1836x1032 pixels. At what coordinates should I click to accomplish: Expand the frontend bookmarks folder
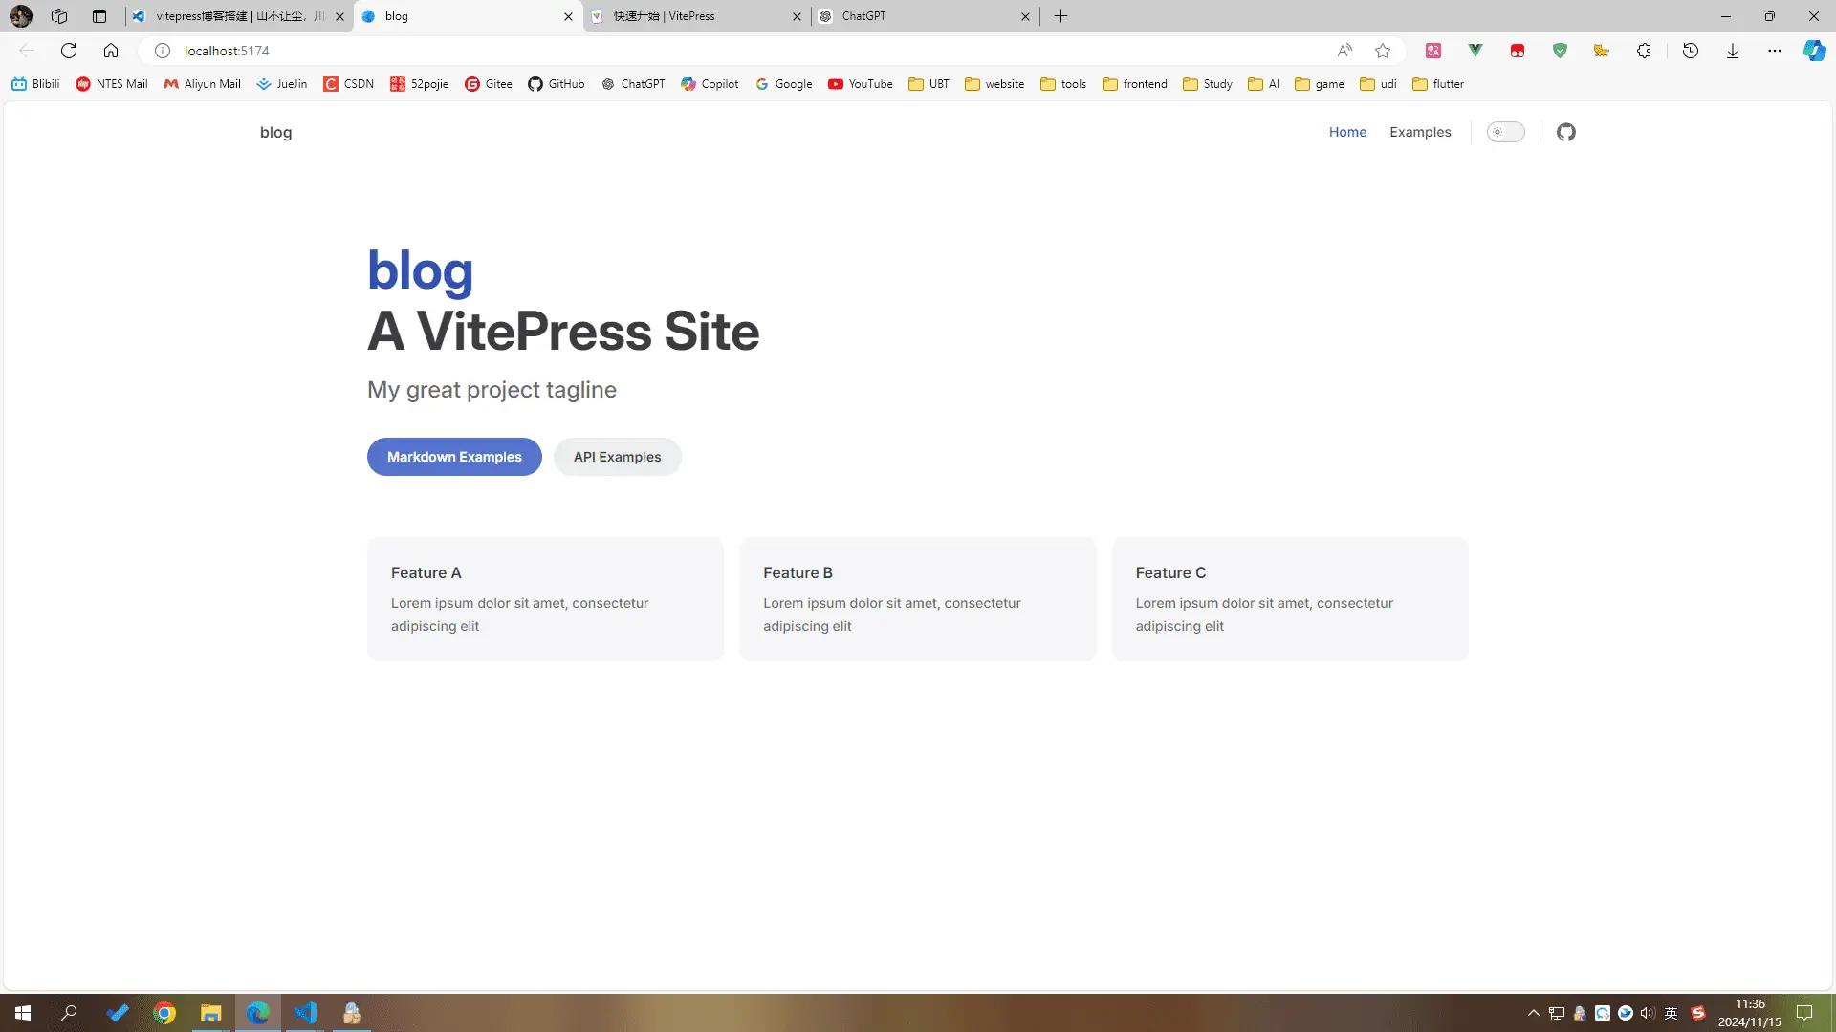(1135, 84)
